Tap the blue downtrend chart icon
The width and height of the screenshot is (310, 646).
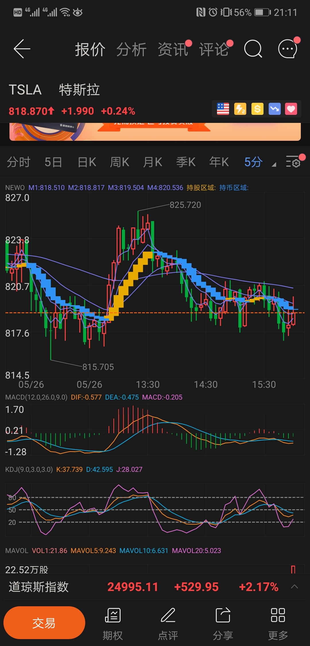(274, 109)
